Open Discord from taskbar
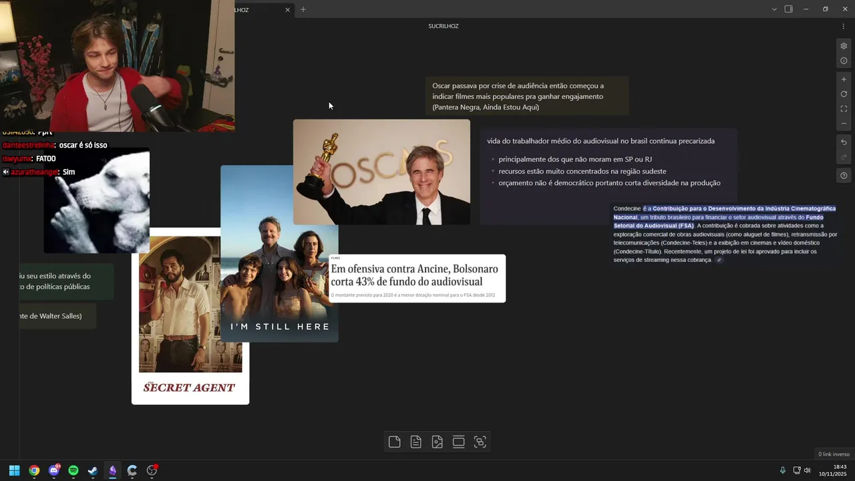The width and height of the screenshot is (855, 481). pyautogui.click(x=54, y=470)
